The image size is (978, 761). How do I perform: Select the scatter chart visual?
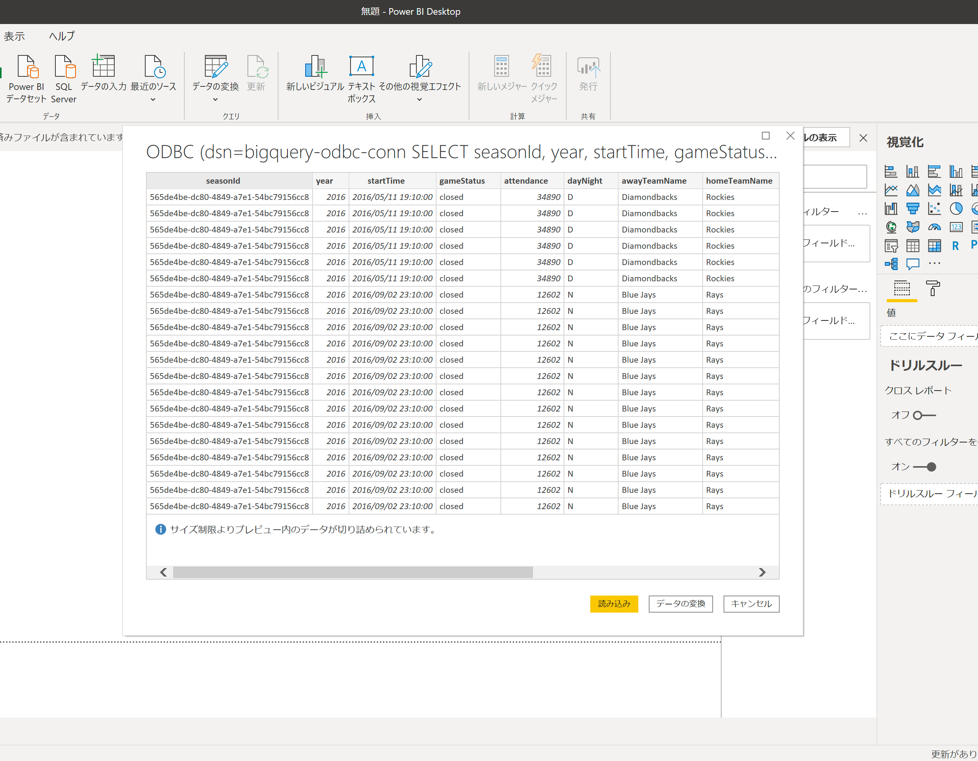click(x=935, y=209)
